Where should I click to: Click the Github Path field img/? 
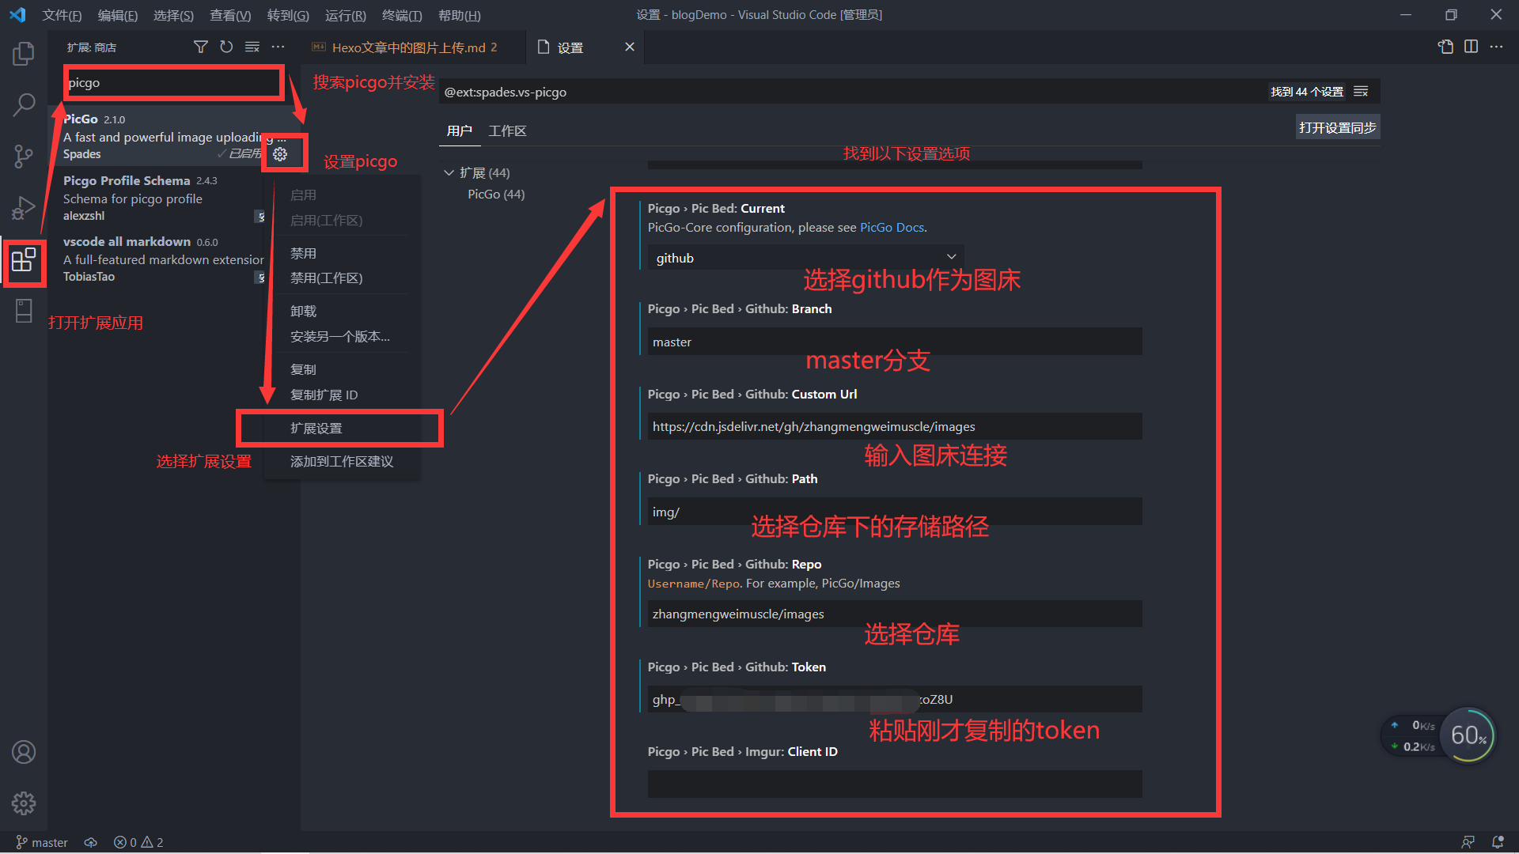click(895, 512)
